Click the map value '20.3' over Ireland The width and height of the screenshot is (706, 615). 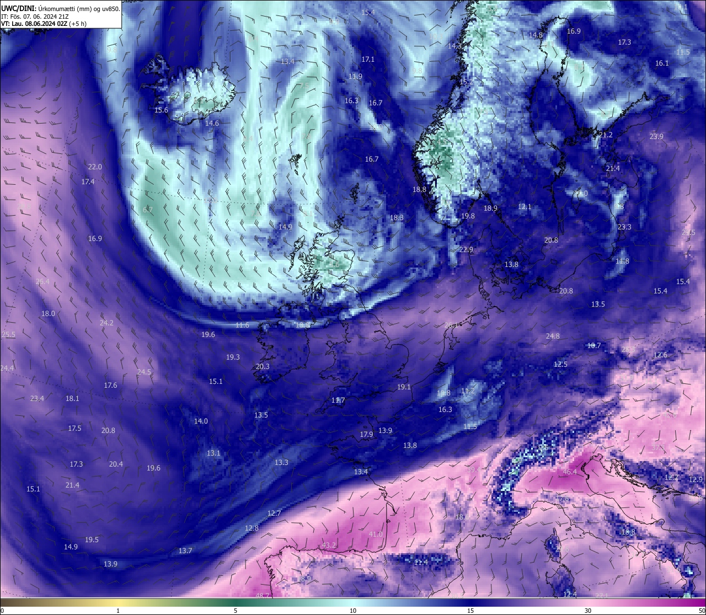(263, 366)
